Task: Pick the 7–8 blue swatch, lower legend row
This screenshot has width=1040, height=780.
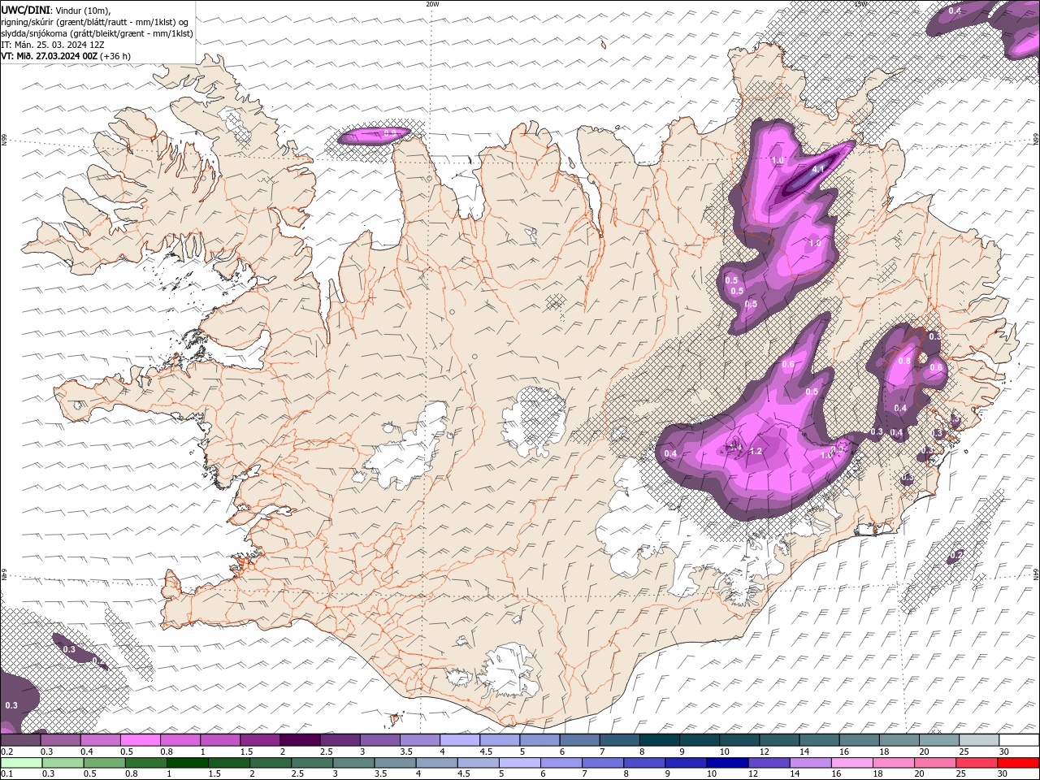Action: pos(602,763)
